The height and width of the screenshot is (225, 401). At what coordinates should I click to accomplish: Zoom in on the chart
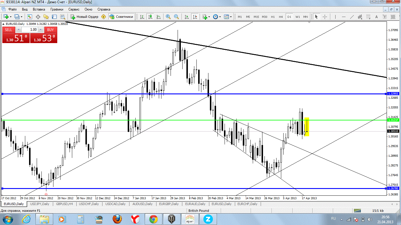(x=168, y=17)
